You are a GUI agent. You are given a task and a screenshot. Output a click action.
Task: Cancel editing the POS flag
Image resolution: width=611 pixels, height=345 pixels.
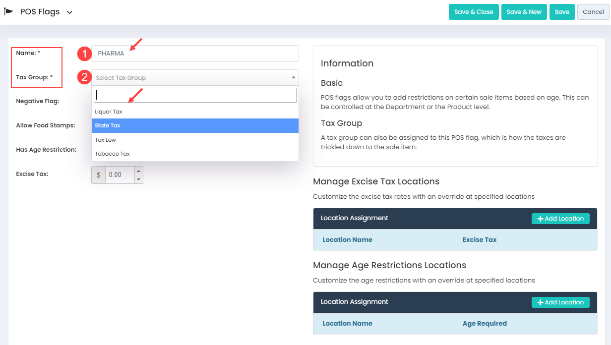tap(593, 12)
